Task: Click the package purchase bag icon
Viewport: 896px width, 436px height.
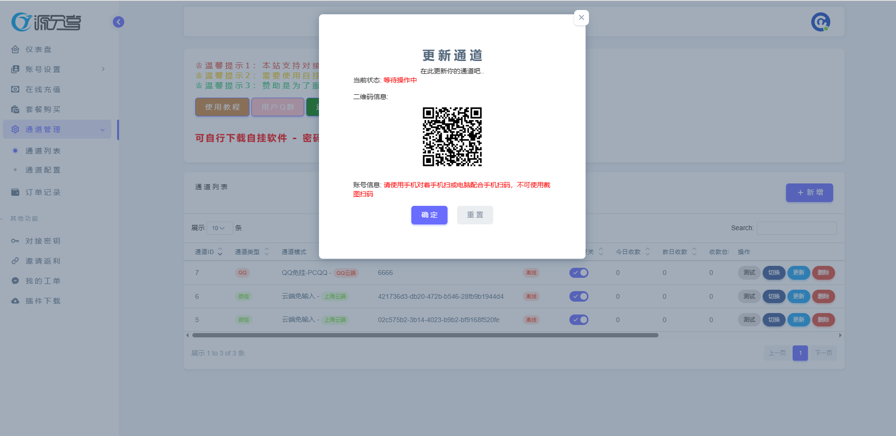Action: pyautogui.click(x=15, y=110)
